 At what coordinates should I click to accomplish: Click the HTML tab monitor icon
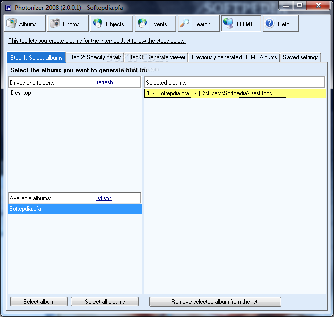click(x=228, y=23)
